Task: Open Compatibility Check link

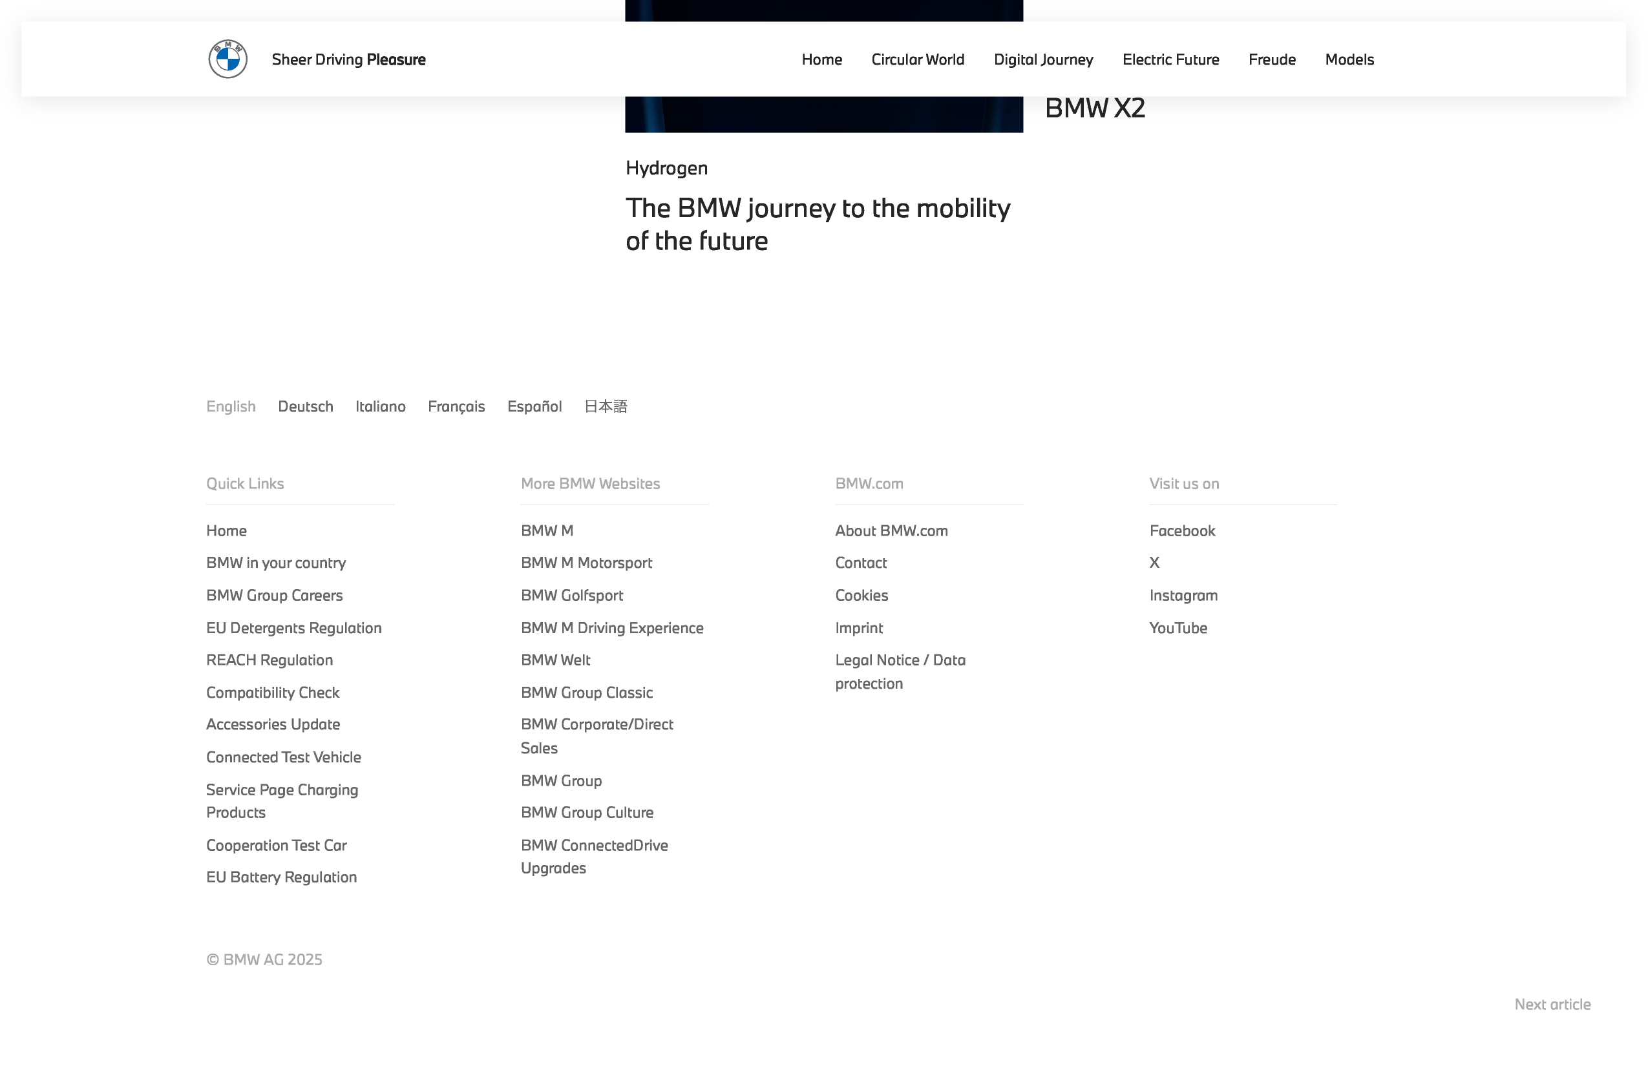Action: [x=273, y=692]
